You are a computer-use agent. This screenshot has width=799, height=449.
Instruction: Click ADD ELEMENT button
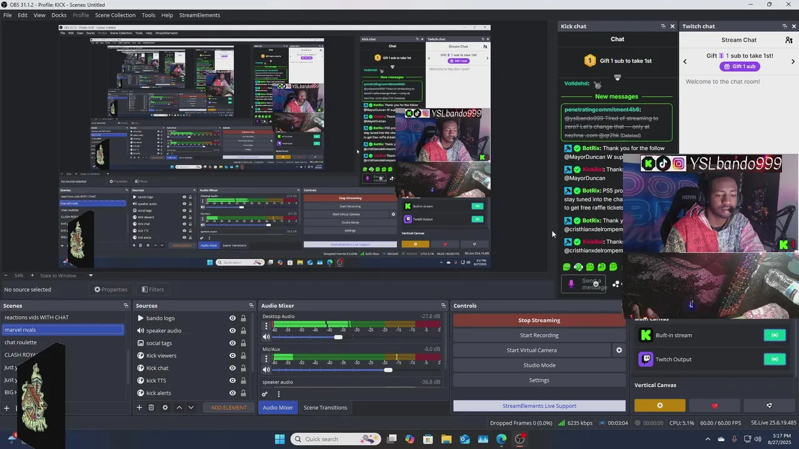tap(228, 407)
